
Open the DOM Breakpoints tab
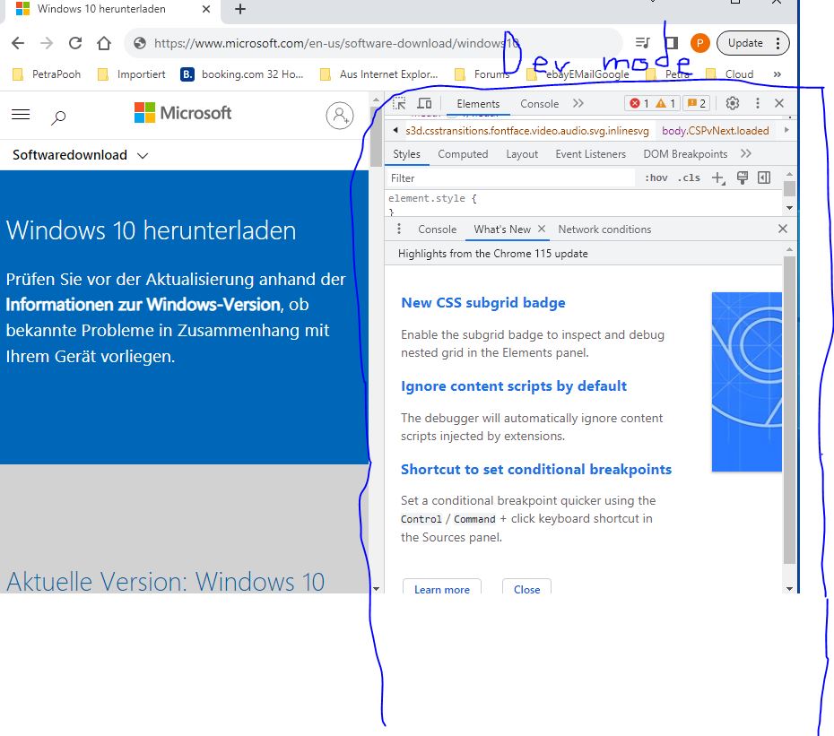coord(685,153)
